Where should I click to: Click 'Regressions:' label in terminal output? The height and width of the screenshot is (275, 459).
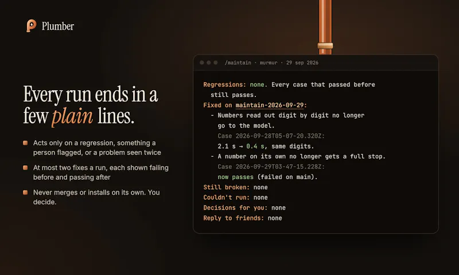click(225, 84)
